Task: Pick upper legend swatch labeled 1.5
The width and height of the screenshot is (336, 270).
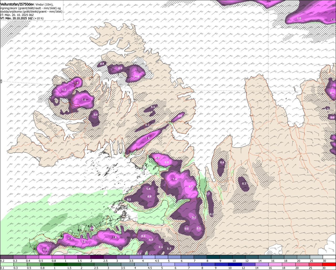Action: tap(84, 257)
